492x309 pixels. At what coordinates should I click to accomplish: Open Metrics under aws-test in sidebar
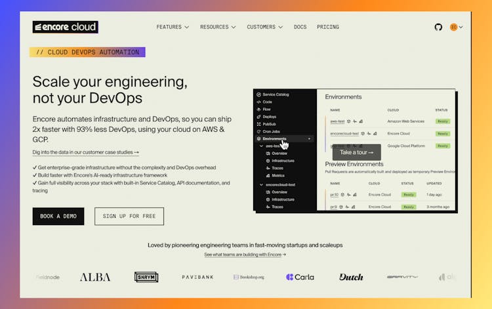pos(275,176)
